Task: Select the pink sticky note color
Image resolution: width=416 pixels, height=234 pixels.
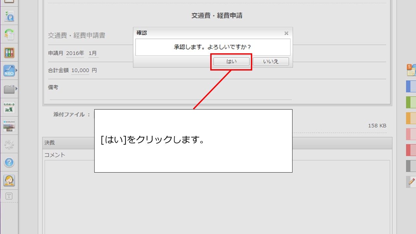Action: tap(411, 134)
